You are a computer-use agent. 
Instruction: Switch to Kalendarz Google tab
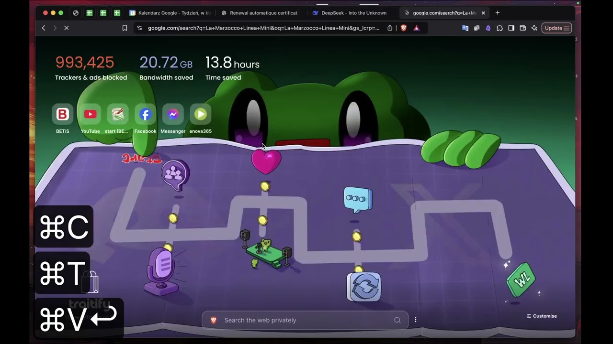(x=170, y=13)
